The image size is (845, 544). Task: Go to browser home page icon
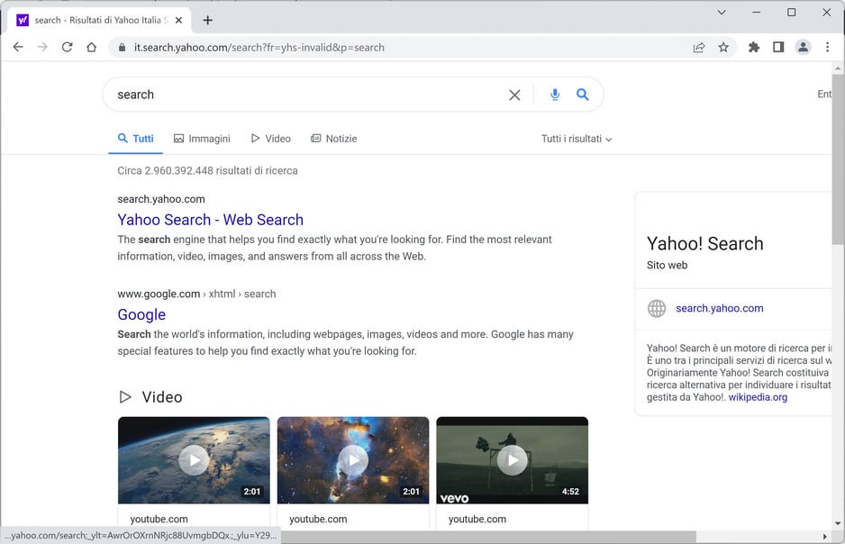point(91,47)
